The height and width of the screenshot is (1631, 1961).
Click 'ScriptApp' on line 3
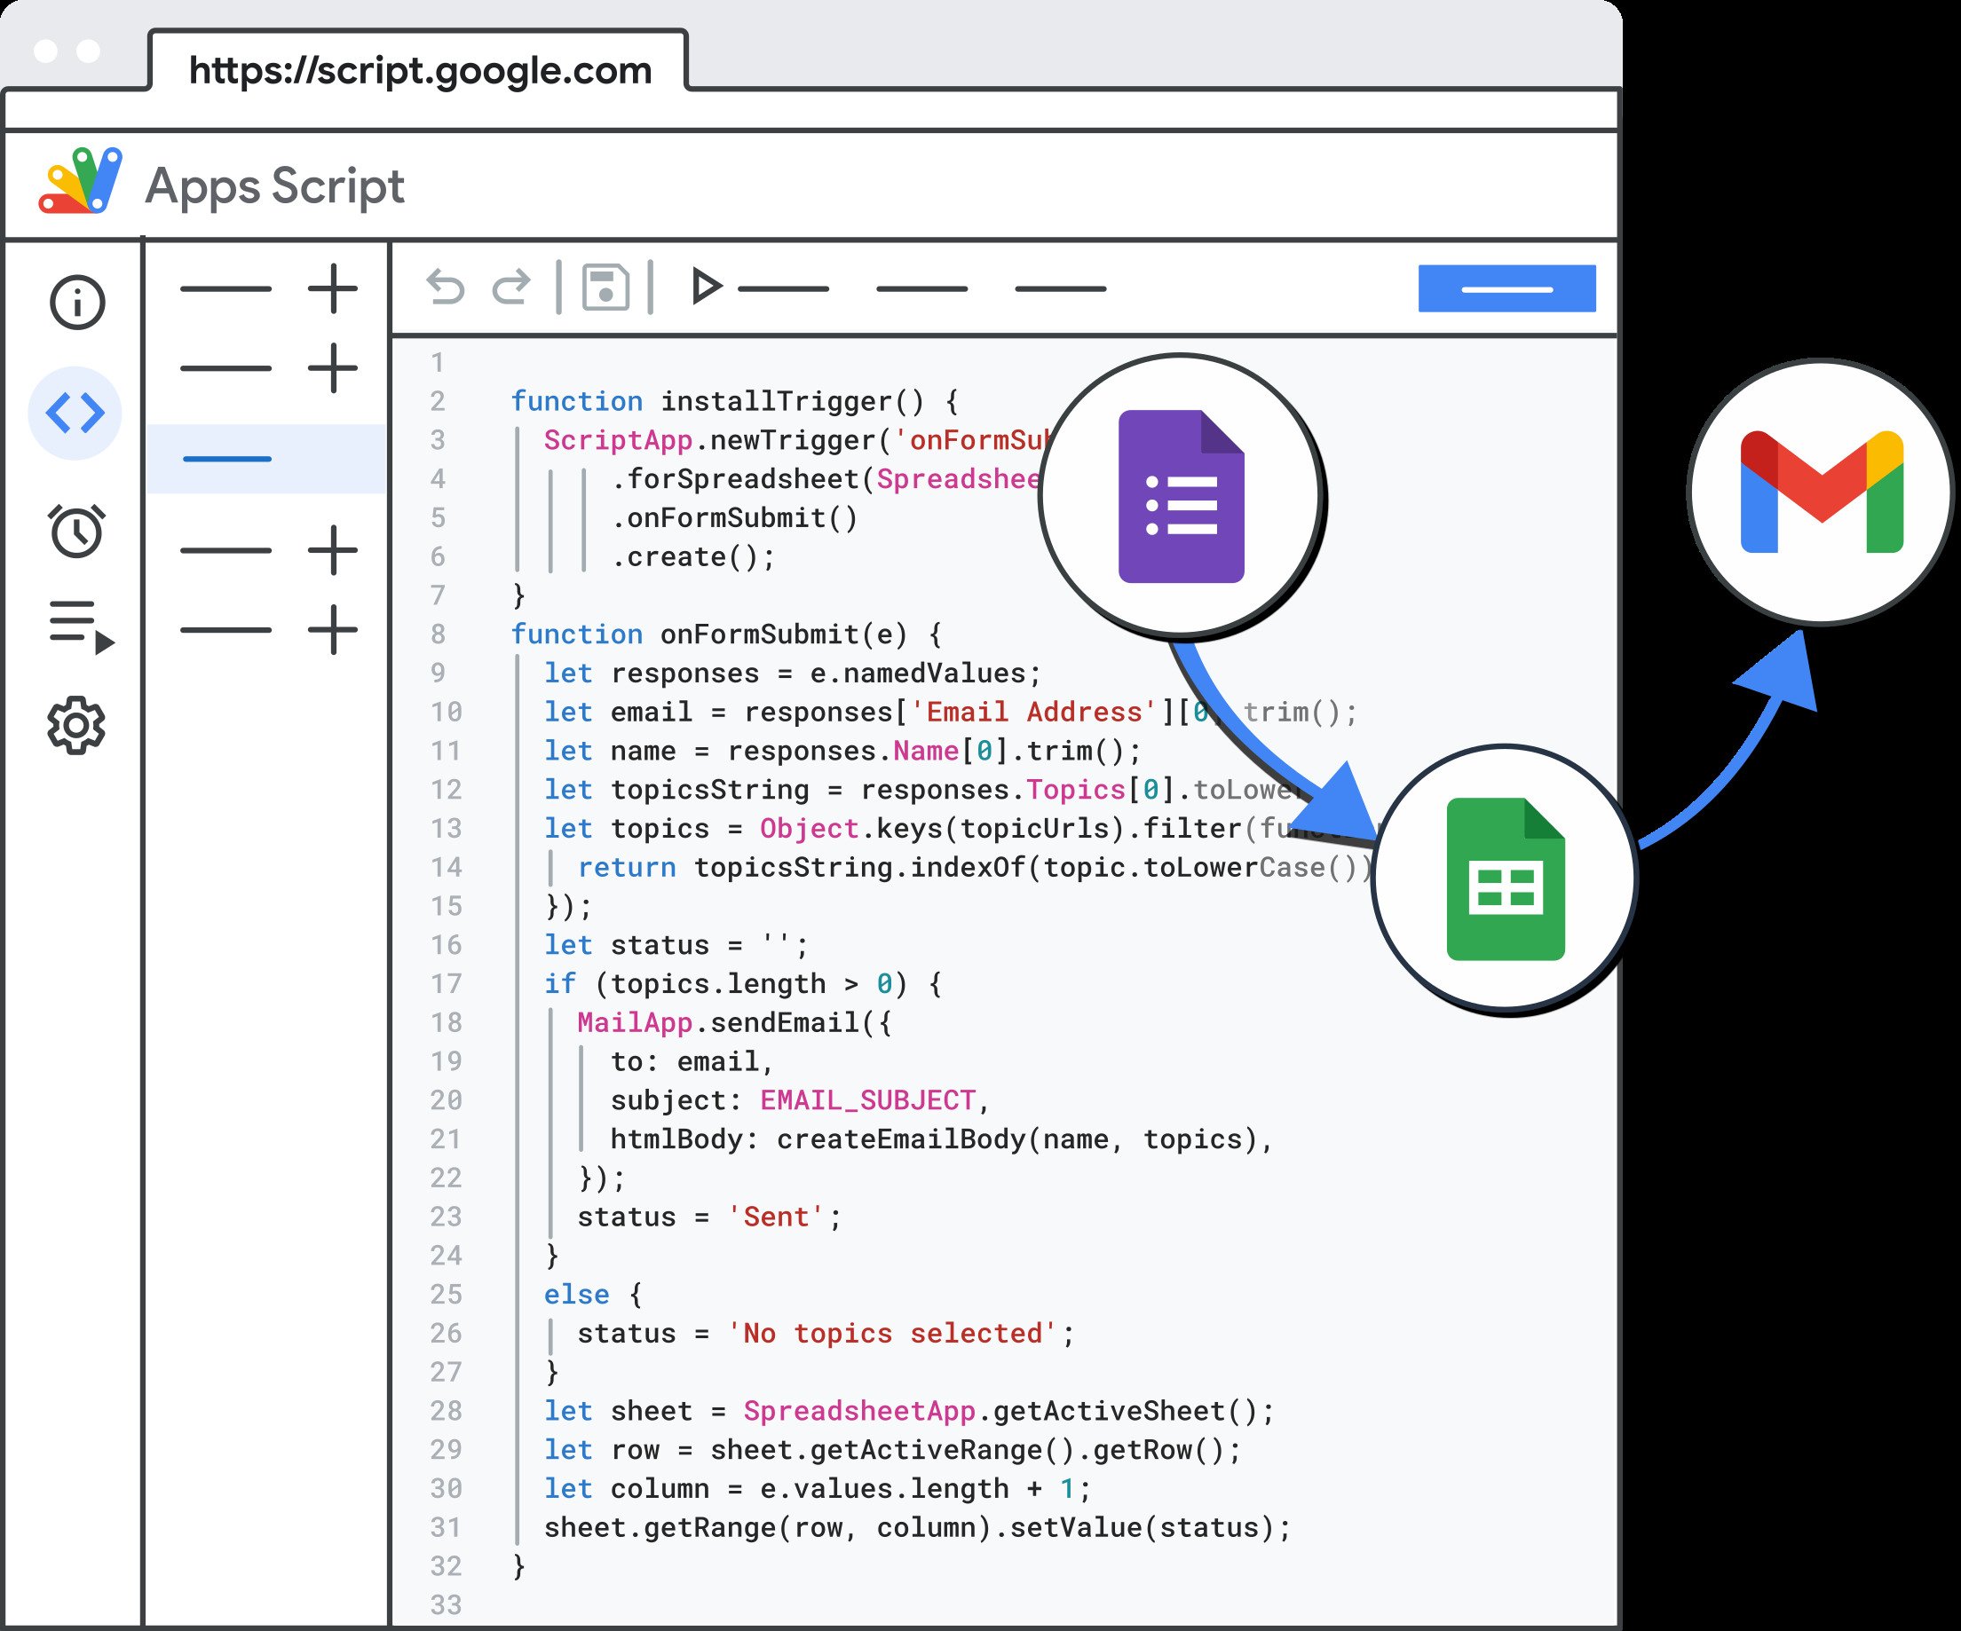(x=619, y=440)
